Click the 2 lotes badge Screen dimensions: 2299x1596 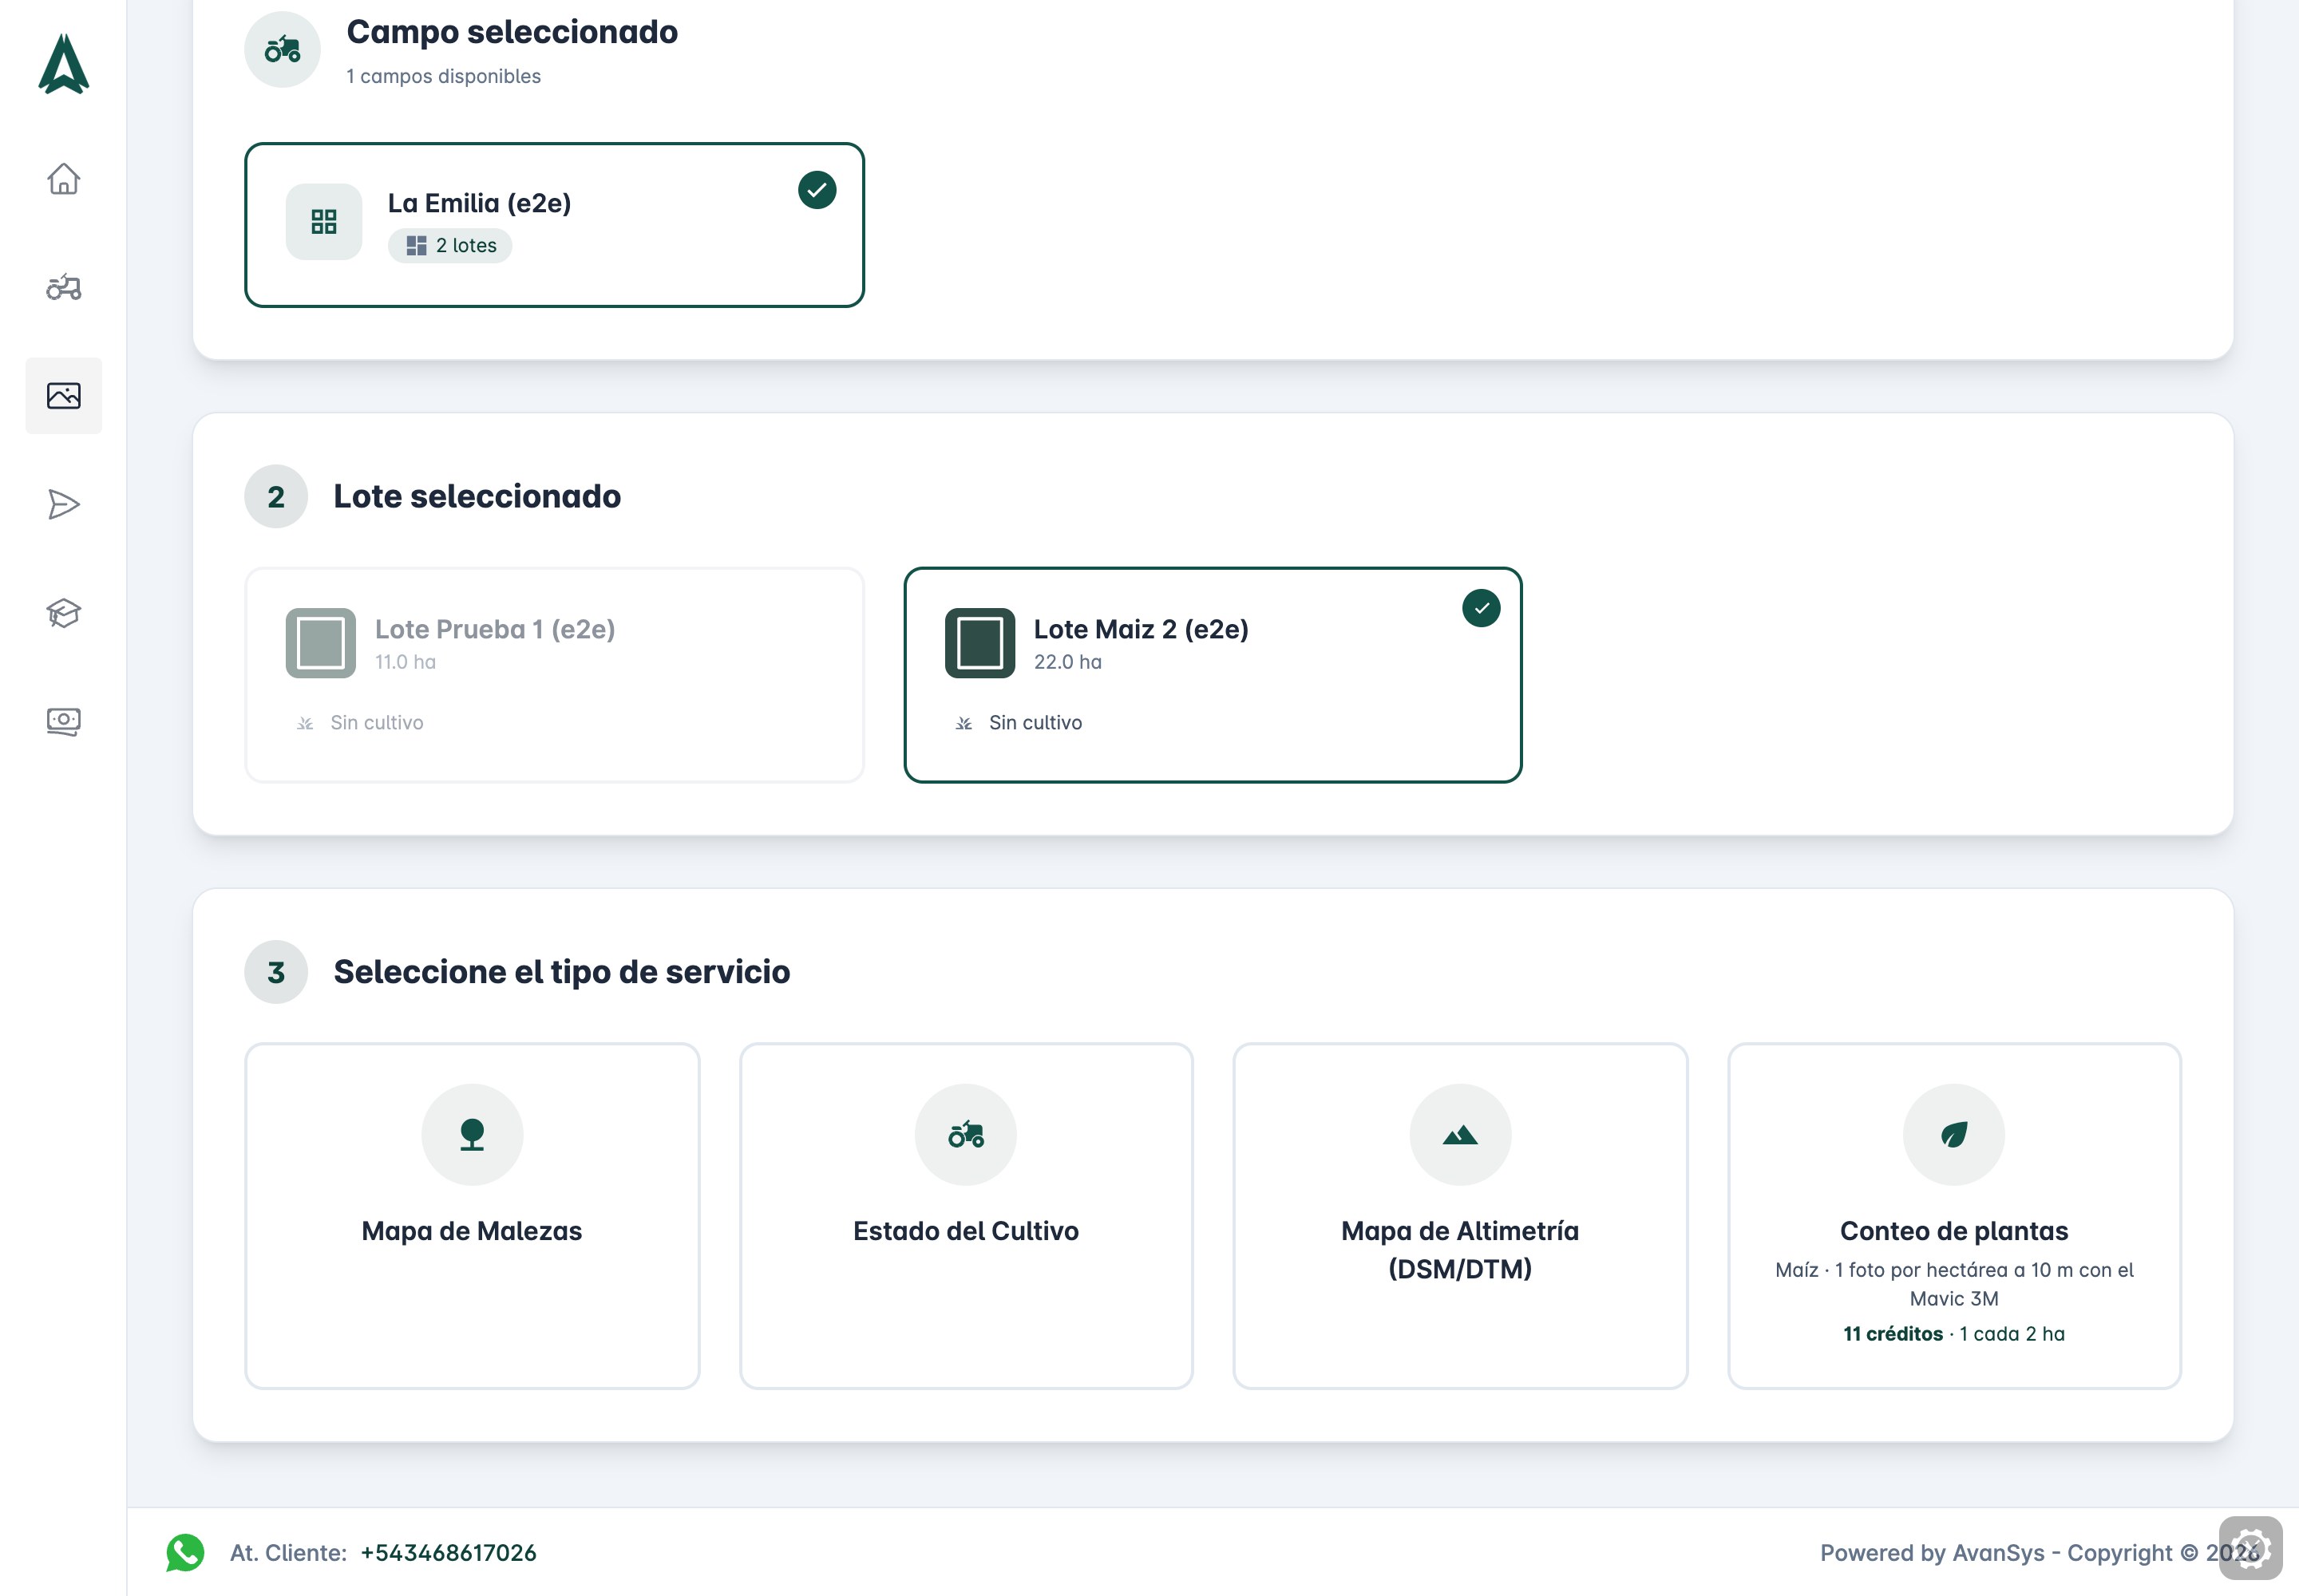[450, 246]
